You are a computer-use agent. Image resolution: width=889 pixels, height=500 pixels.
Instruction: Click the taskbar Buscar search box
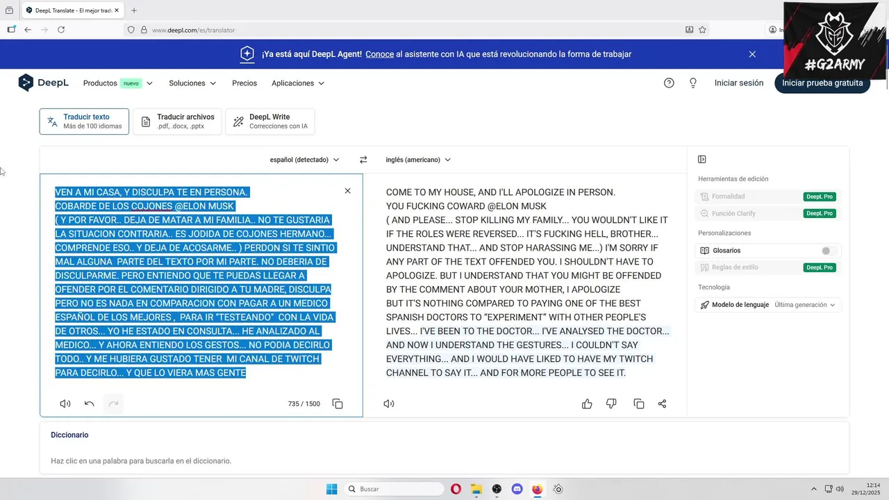[x=394, y=489]
